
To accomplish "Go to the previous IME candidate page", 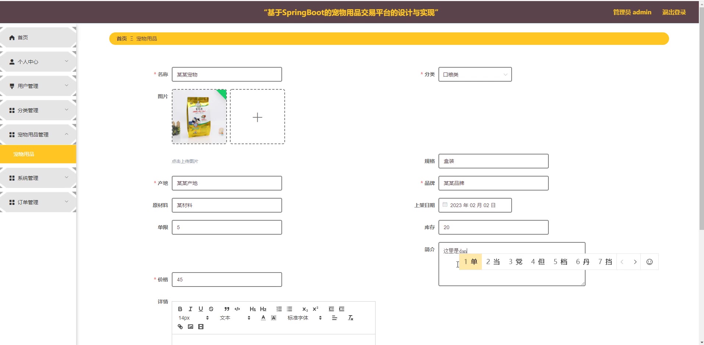I will pyautogui.click(x=622, y=262).
